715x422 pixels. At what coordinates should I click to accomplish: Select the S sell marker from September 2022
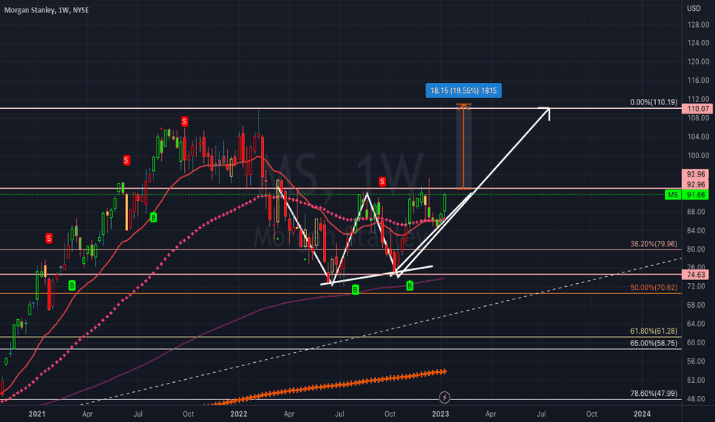coord(382,182)
